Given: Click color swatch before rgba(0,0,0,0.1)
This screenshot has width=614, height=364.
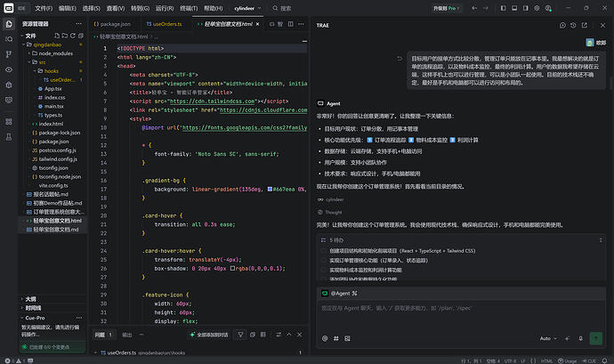Looking at the screenshot, I should [232, 269].
